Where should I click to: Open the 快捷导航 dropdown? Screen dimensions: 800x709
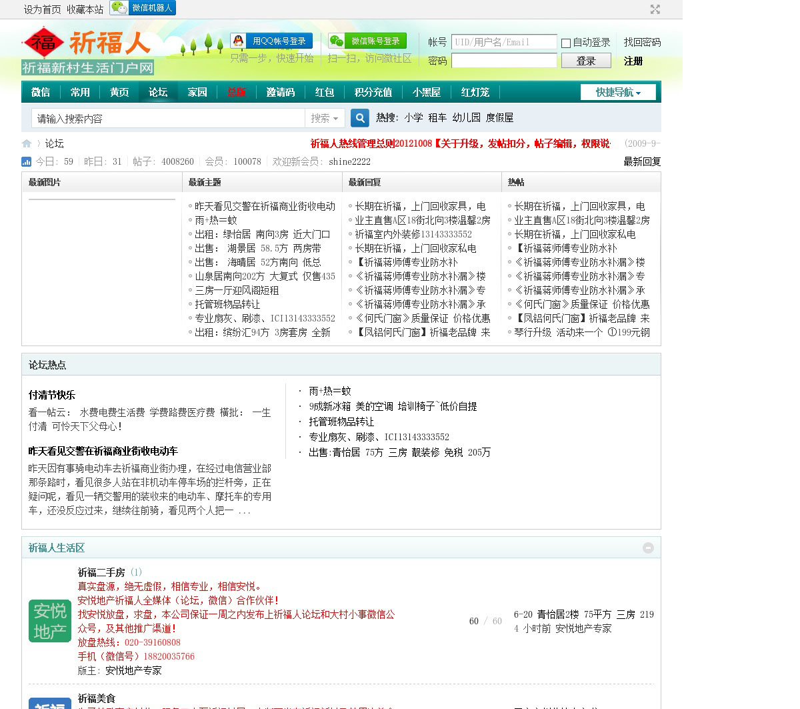[x=618, y=92]
